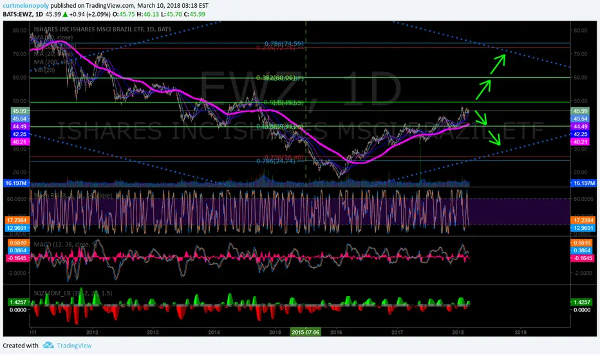
Task: Click the +0.94 (+2.09%) change value
Action: [90, 14]
